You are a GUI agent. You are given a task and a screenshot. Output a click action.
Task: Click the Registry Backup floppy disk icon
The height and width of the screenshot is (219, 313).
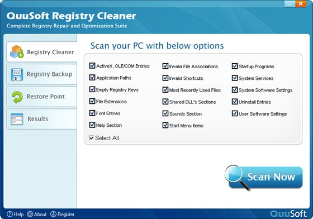point(17,74)
